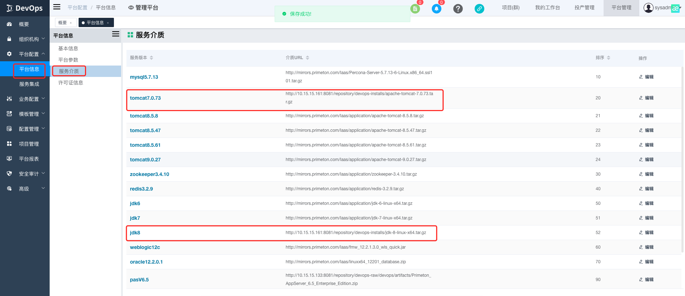This screenshot has height=296, width=685.
Task: Switch to the 概要 tab
Action: click(63, 23)
